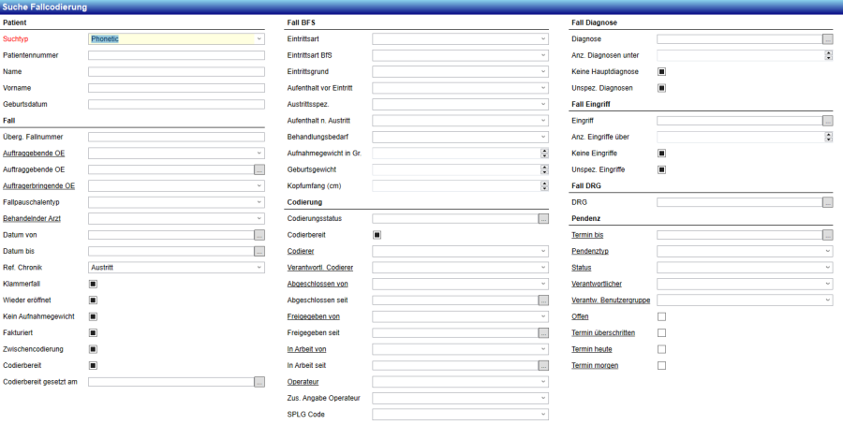The height and width of the screenshot is (425, 843).
Task: Enable the Offen checkbox
Action: pyautogui.click(x=662, y=317)
